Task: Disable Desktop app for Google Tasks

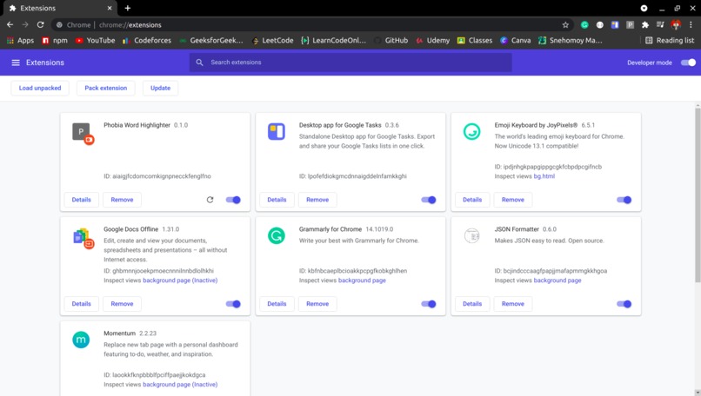Action: pyautogui.click(x=428, y=200)
